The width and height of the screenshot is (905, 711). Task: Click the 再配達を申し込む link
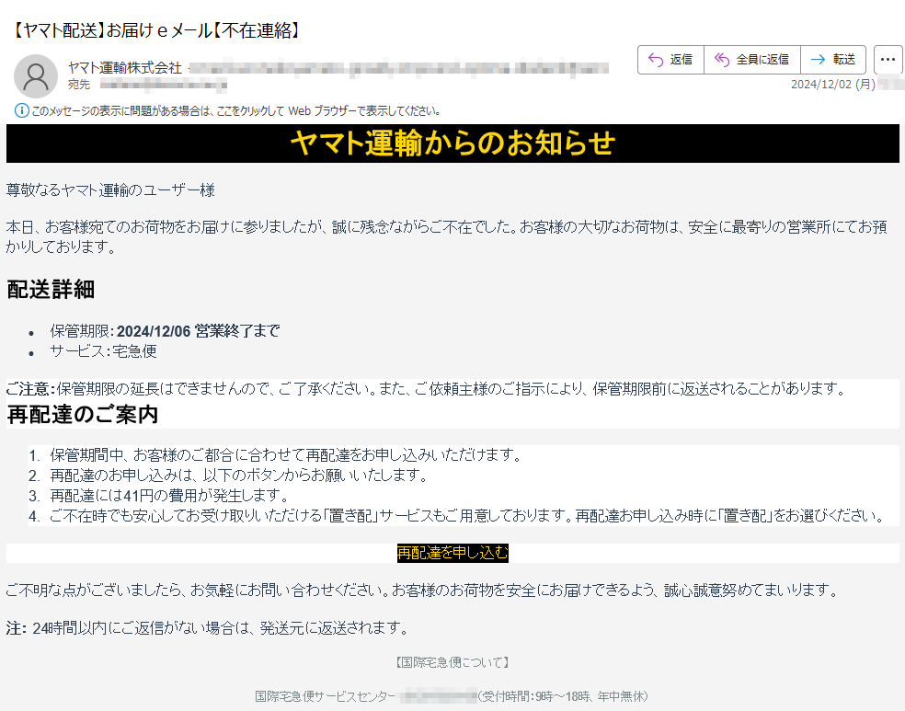click(x=452, y=553)
